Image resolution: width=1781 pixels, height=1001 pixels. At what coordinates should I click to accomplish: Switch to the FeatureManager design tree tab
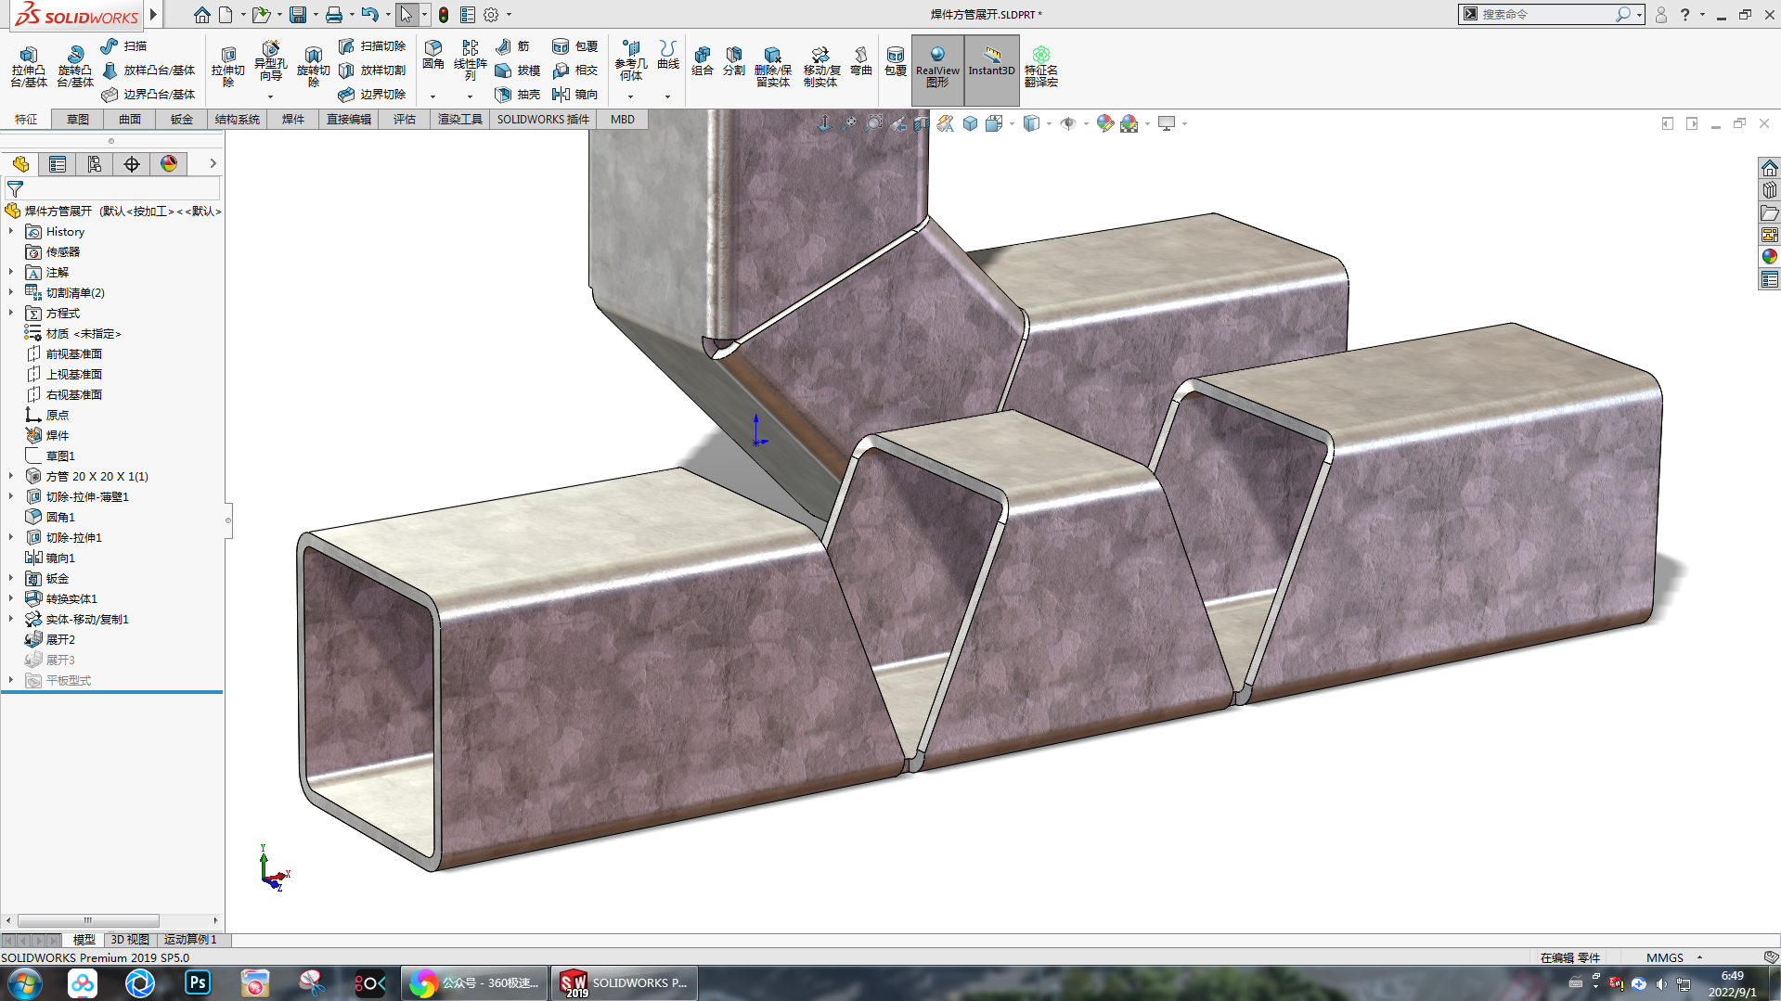20,164
